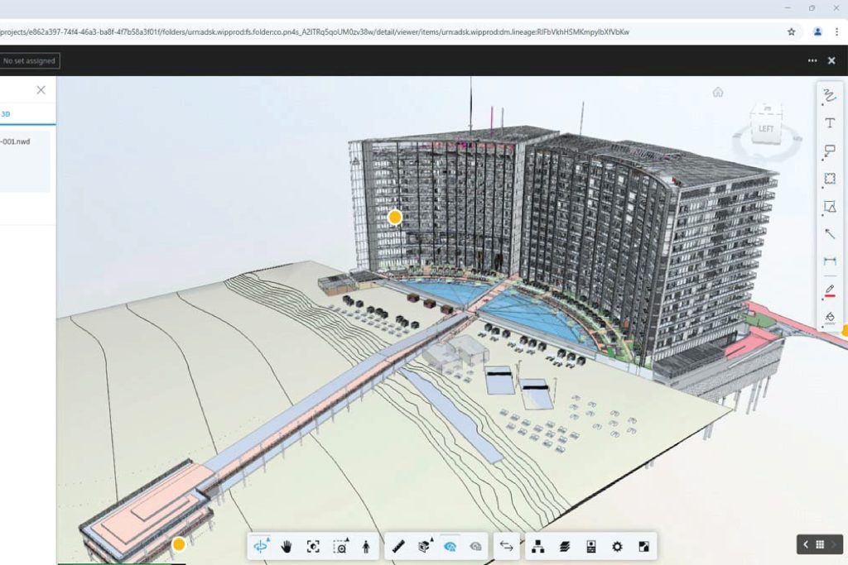The image size is (848, 565).
Task: Open the viewer Settings gear
Action: point(617,546)
